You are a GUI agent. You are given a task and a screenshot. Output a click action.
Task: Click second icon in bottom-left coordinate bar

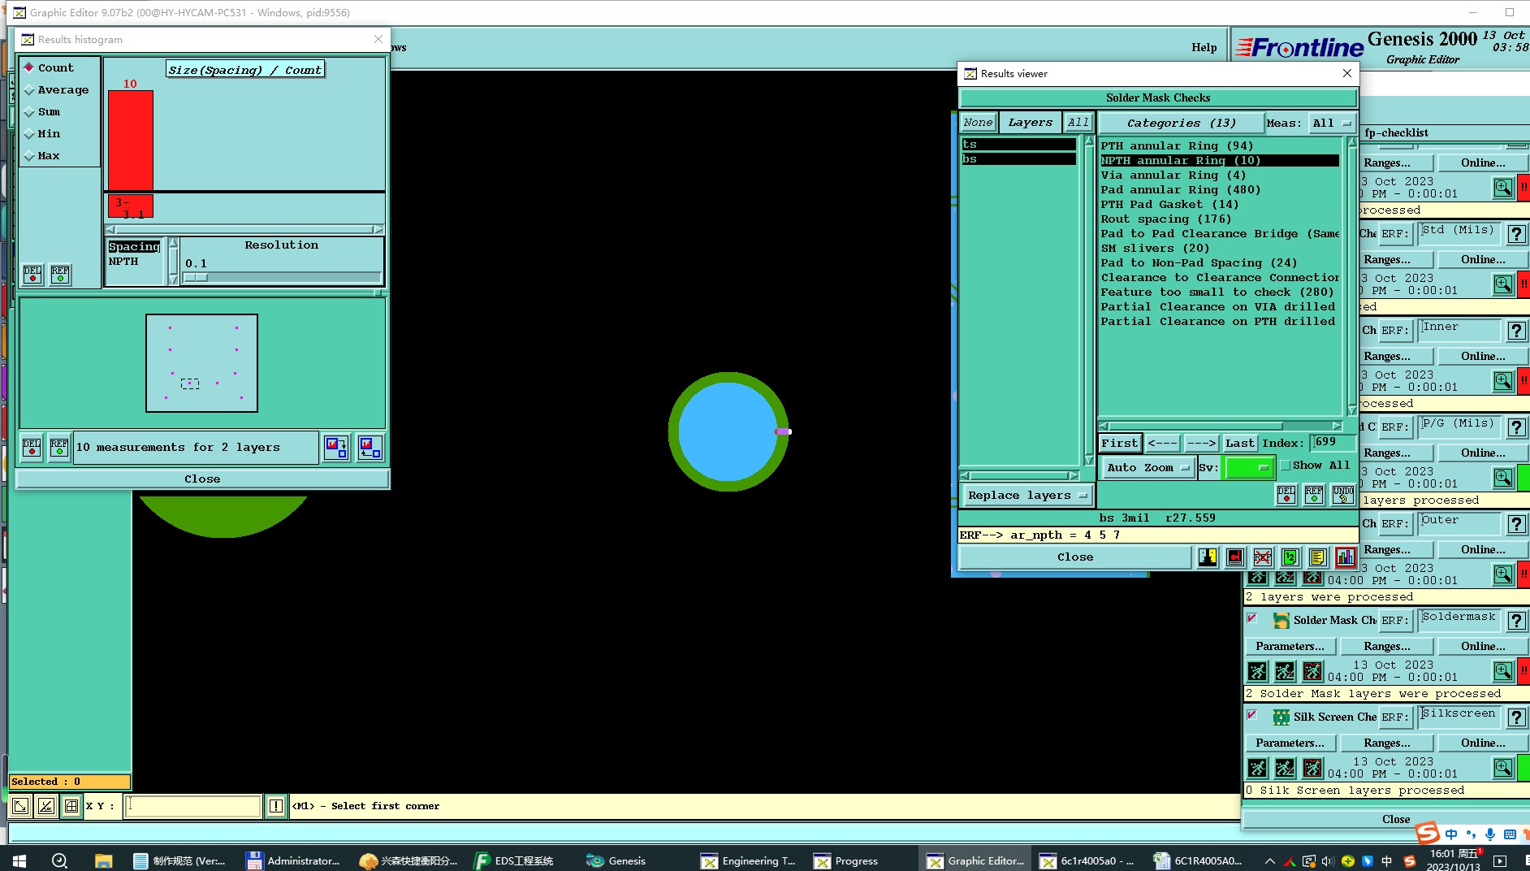(46, 806)
